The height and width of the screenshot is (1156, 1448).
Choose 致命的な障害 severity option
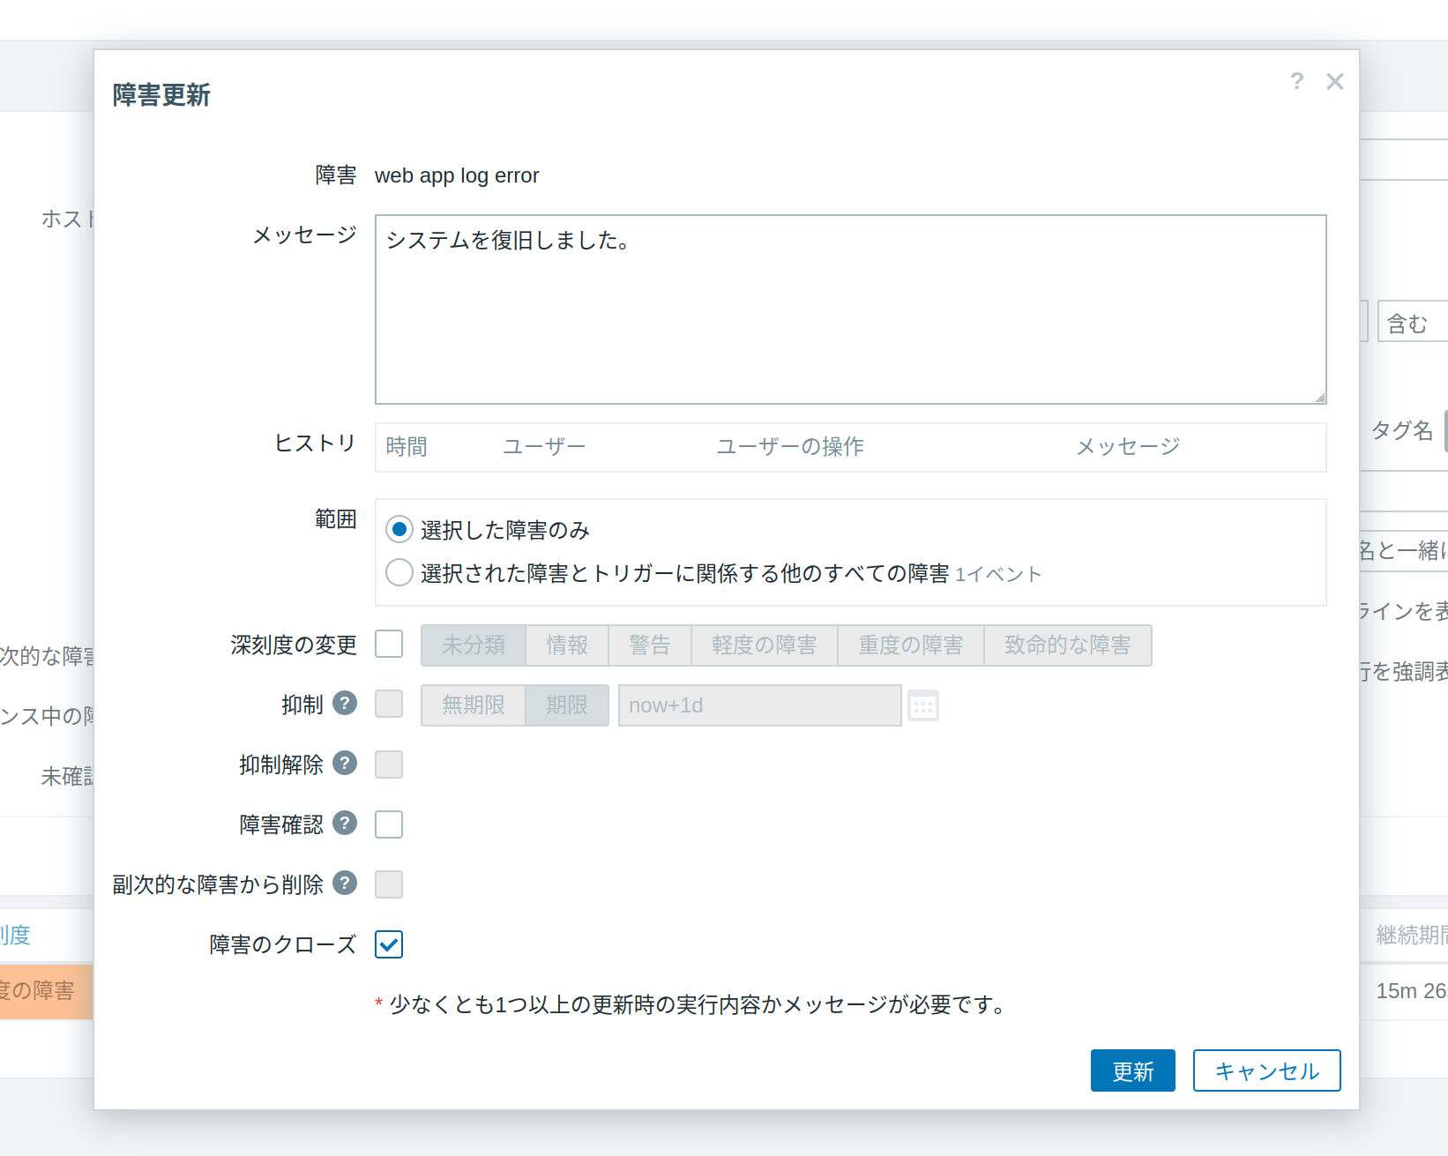(1067, 645)
